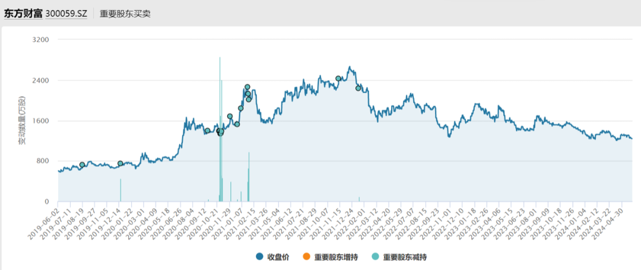Click the highest marker at the early-2021 peak

coord(247,87)
